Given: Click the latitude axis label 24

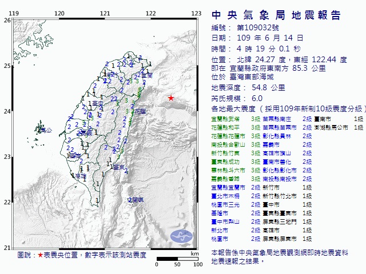Looking at the screenshot, I should coord(7,111).
